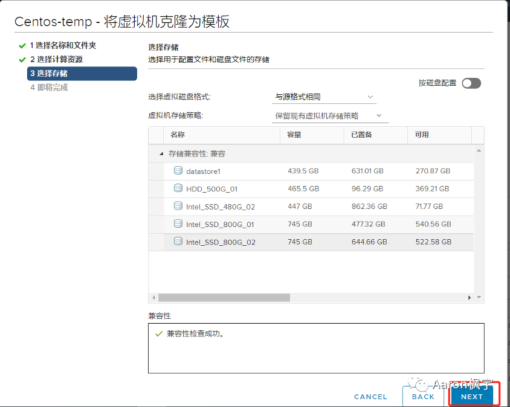Click the datastore1 disk icon
This screenshot has height=407, width=510.
(178, 170)
